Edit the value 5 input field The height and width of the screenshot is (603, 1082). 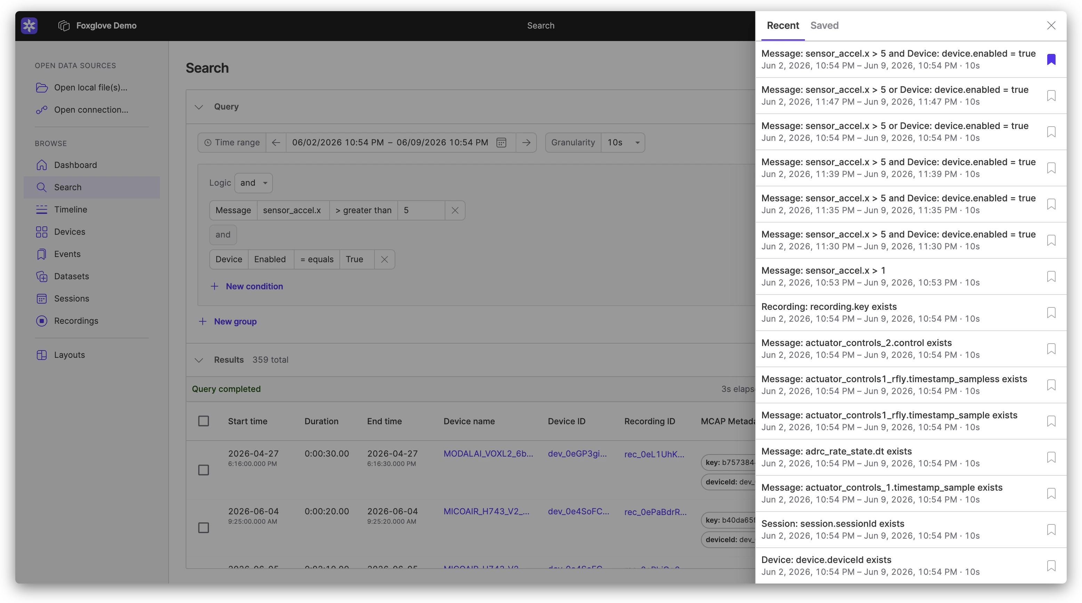click(x=421, y=210)
